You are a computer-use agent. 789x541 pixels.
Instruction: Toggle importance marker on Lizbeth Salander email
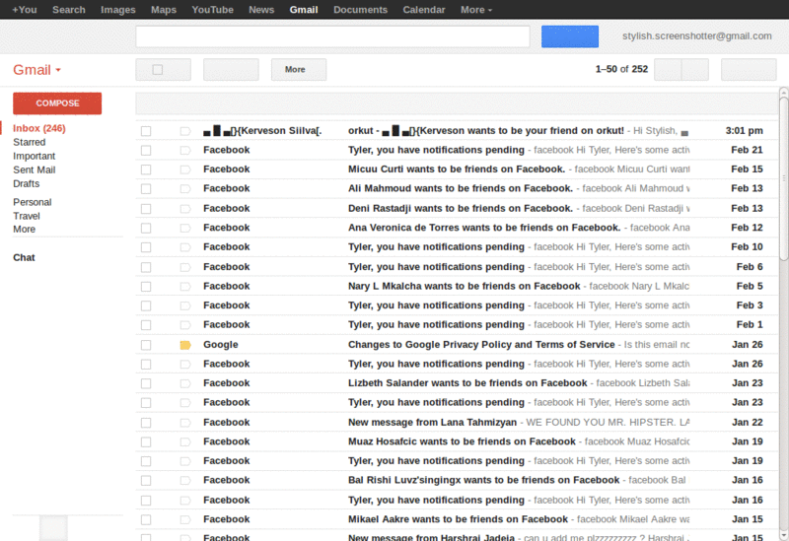point(185,383)
